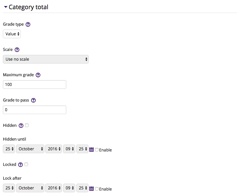Open the Hidden until calendar picker
The height and width of the screenshot is (196, 240).
(91, 149)
